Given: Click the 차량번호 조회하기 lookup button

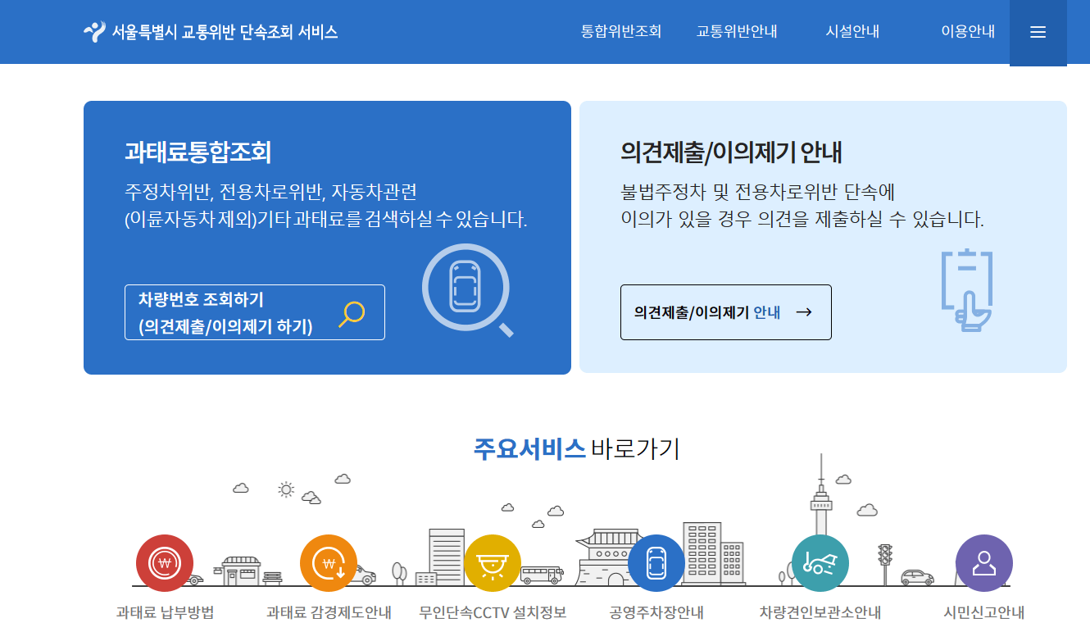Looking at the screenshot, I should pyautogui.click(x=254, y=312).
